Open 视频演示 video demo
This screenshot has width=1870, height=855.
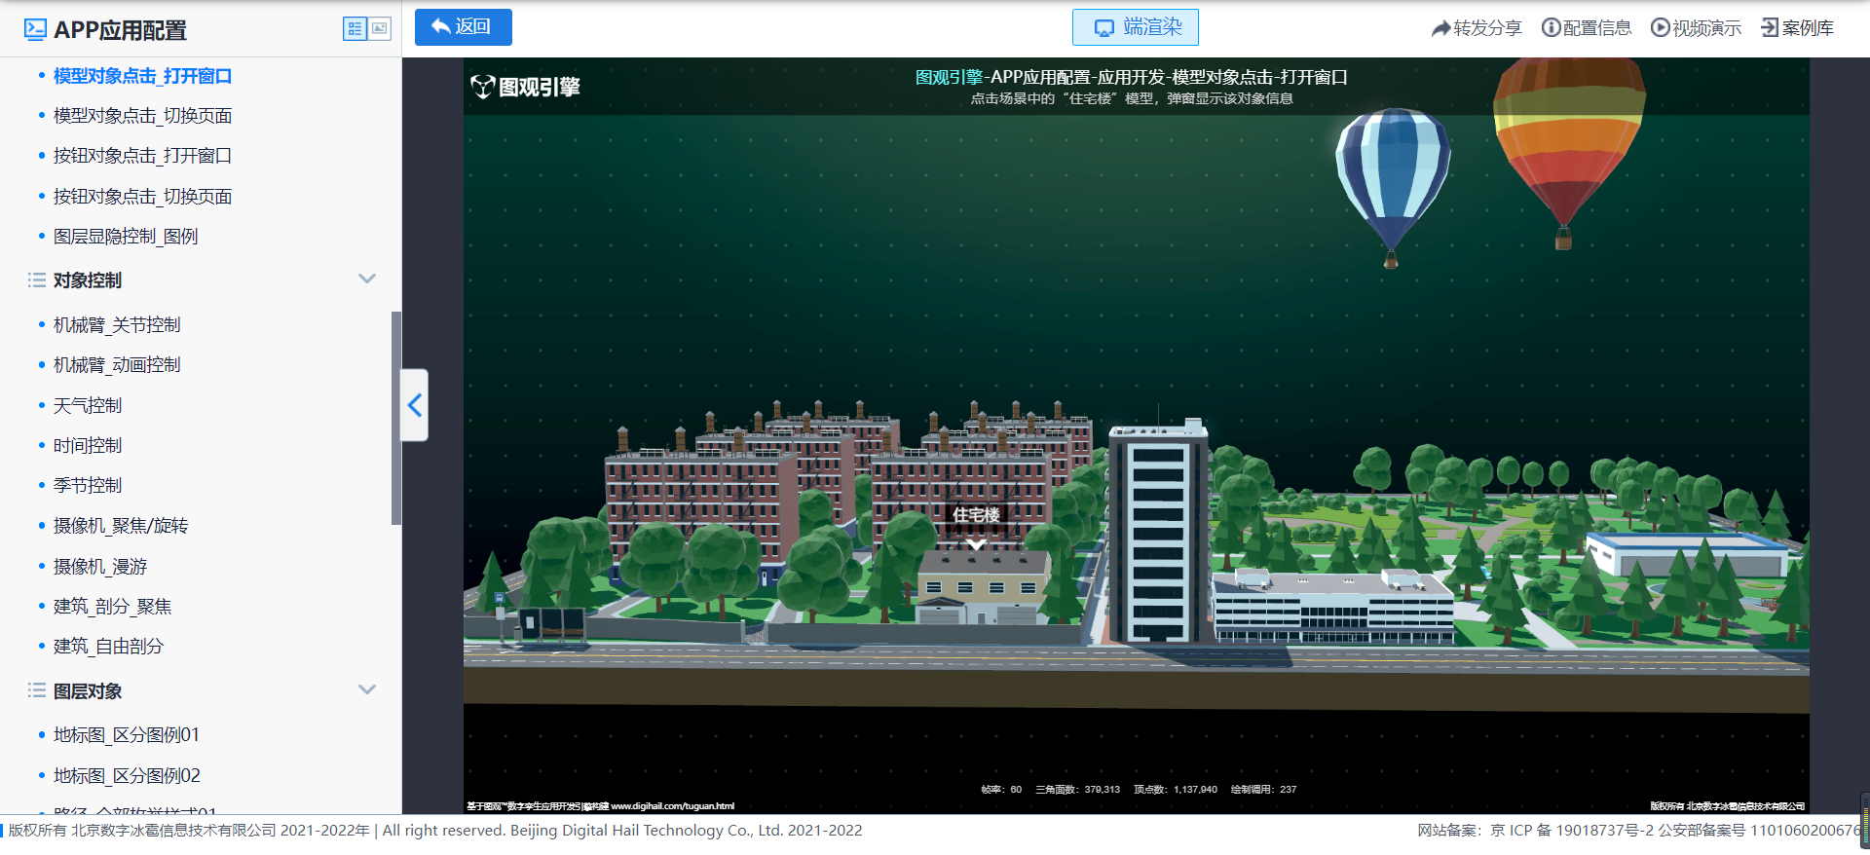pyautogui.click(x=1696, y=28)
